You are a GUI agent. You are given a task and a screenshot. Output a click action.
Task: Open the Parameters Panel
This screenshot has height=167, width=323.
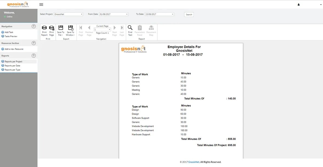click(140, 31)
